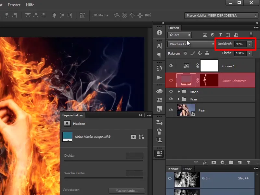The image size is (260, 195).
Task: Switch to the Kanäle tab
Action: [174, 169]
